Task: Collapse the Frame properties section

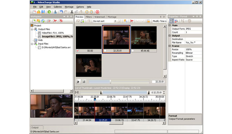Action: (x=170, y=46)
